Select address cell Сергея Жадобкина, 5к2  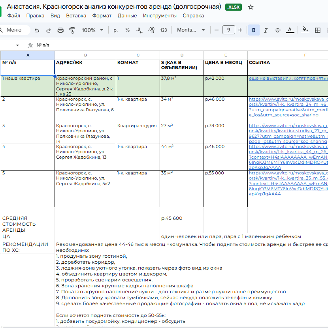click(85, 189)
